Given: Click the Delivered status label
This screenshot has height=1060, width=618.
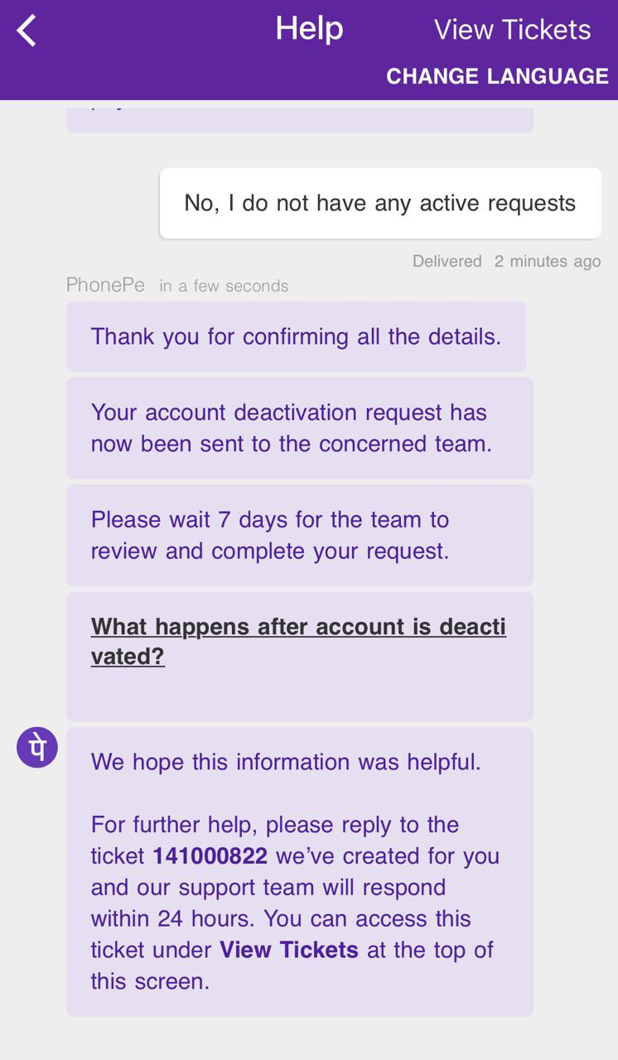Looking at the screenshot, I should [x=447, y=261].
